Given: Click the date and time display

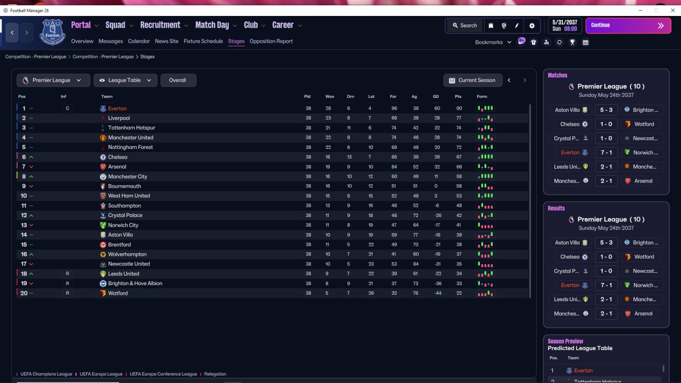Looking at the screenshot, I should pos(564,26).
